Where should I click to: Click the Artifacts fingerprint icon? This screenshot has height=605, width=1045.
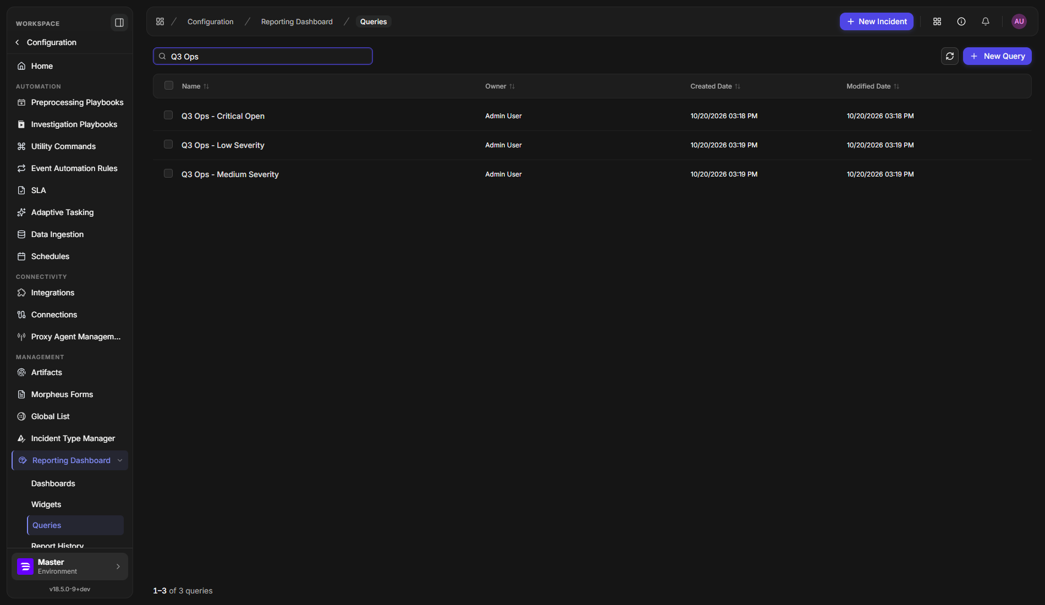(21, 372)
